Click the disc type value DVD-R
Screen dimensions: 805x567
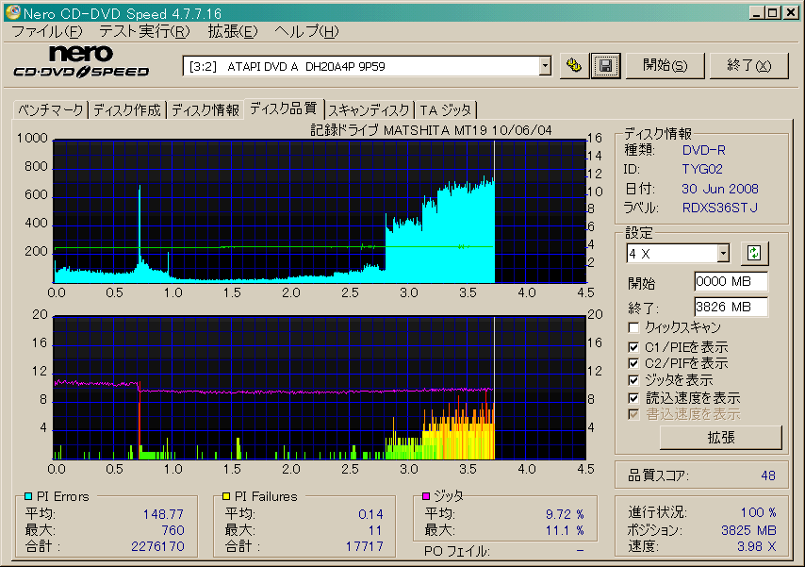coord(703,150)
